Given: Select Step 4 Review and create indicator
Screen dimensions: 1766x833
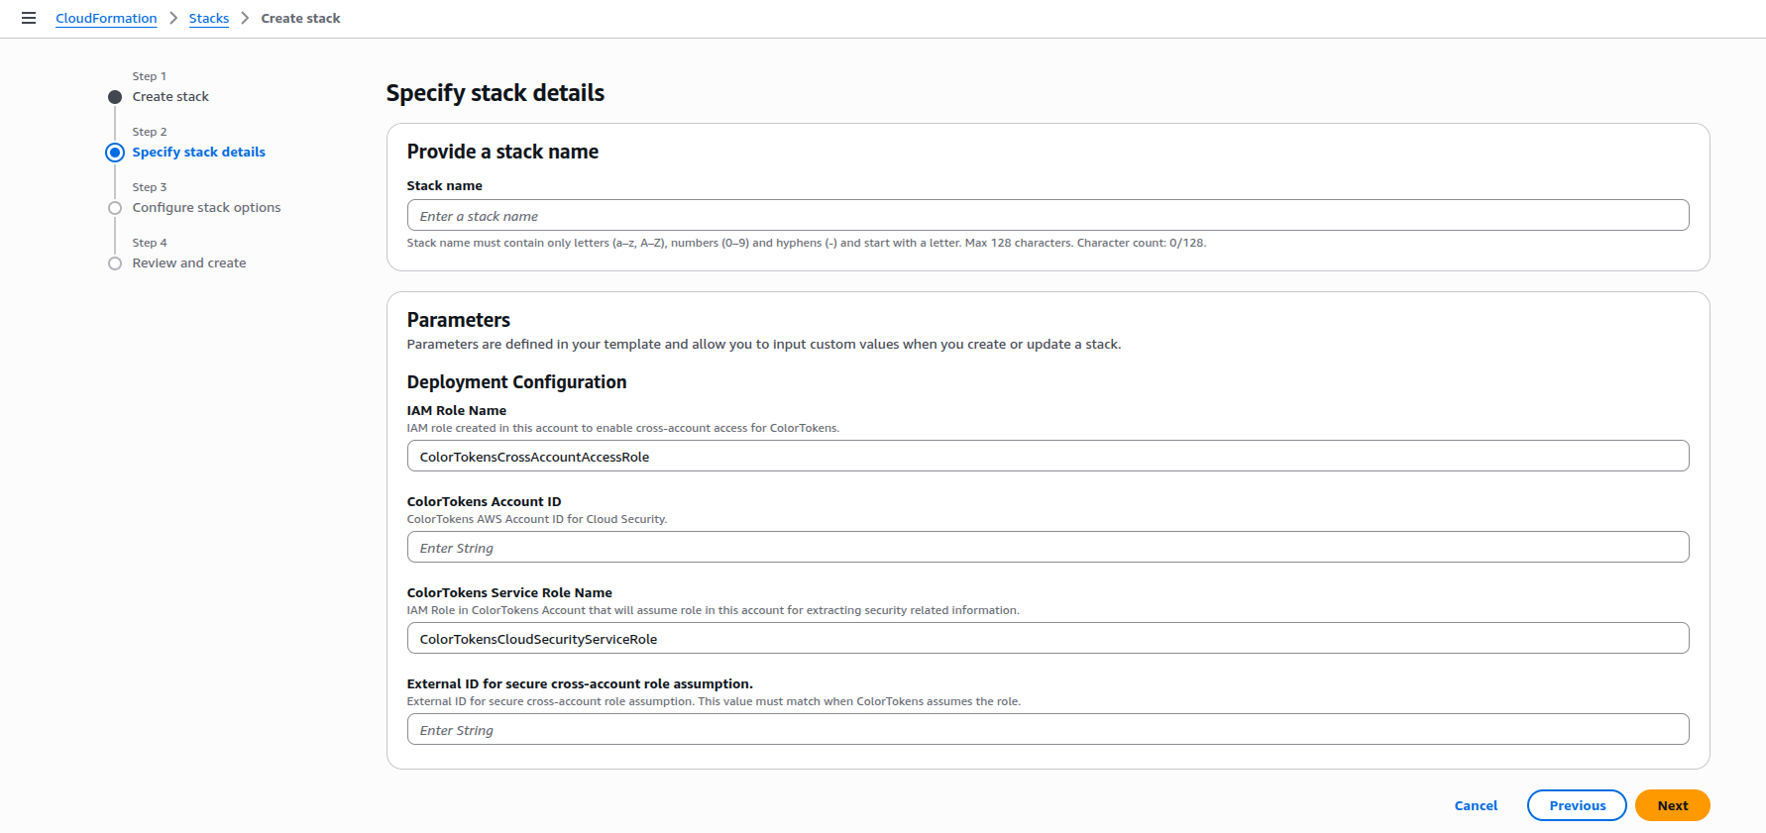Looking at the screenshot, I should tap(115, 263).
